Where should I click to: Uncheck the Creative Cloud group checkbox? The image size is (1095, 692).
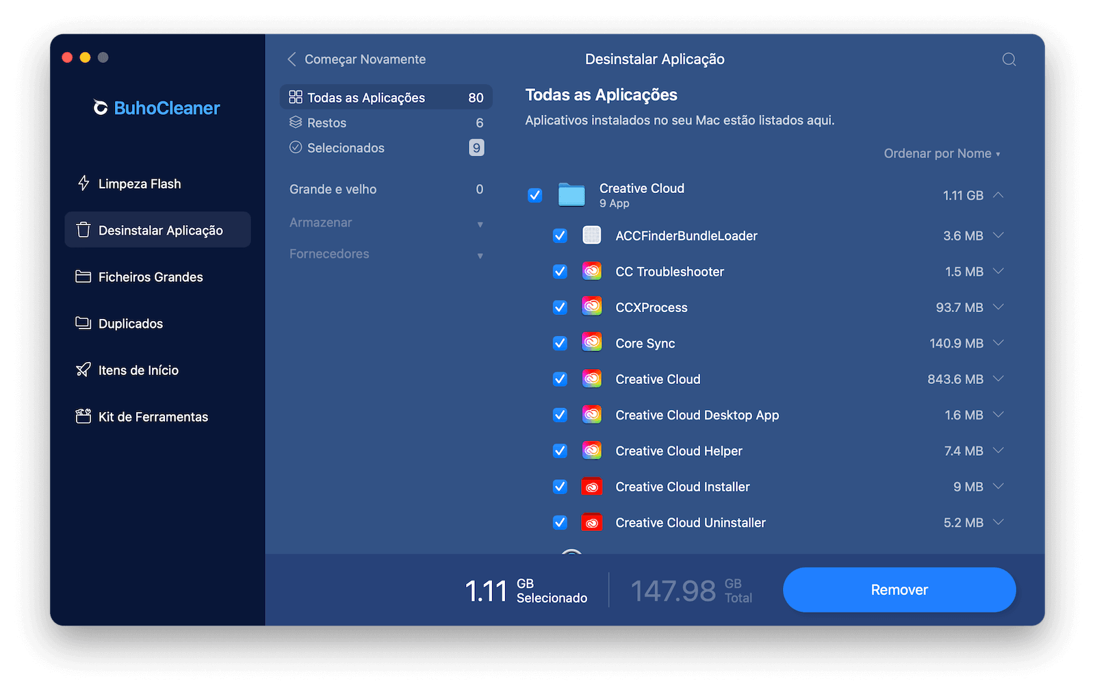point(535,195)
